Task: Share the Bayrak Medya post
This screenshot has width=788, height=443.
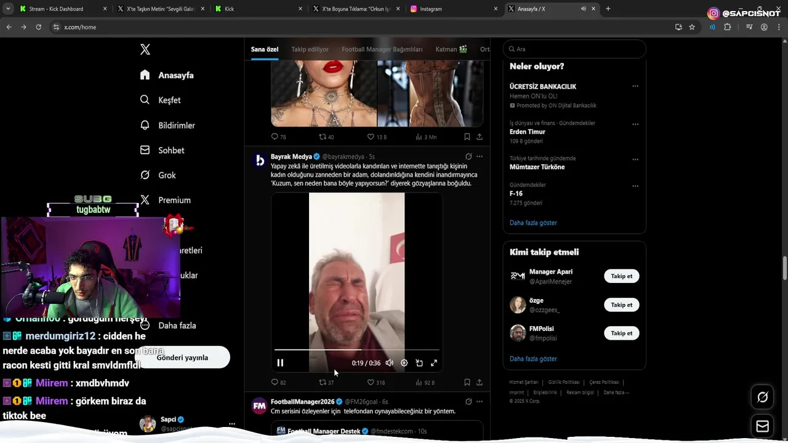Action: pos(480,382)
